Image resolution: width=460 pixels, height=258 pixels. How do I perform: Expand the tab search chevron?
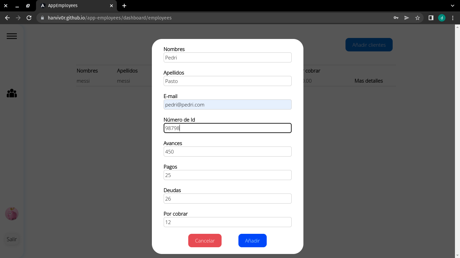[x=453, y=6]
